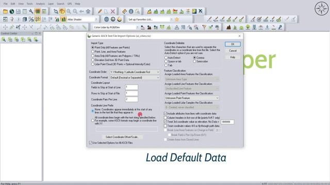Toggle the Overlay Control Center layers icon
The height and width of the screenshot is (185, 330).
pyautogui.click(x=38, y=11)
